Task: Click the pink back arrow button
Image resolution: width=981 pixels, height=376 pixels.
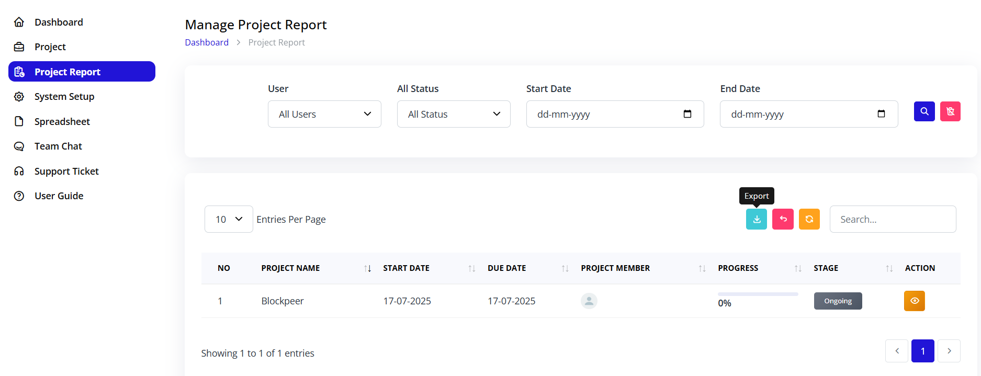Action: [x=783, y=219]
